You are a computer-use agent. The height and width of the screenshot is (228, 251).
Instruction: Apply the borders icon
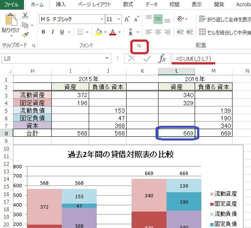tap(80, 32)
